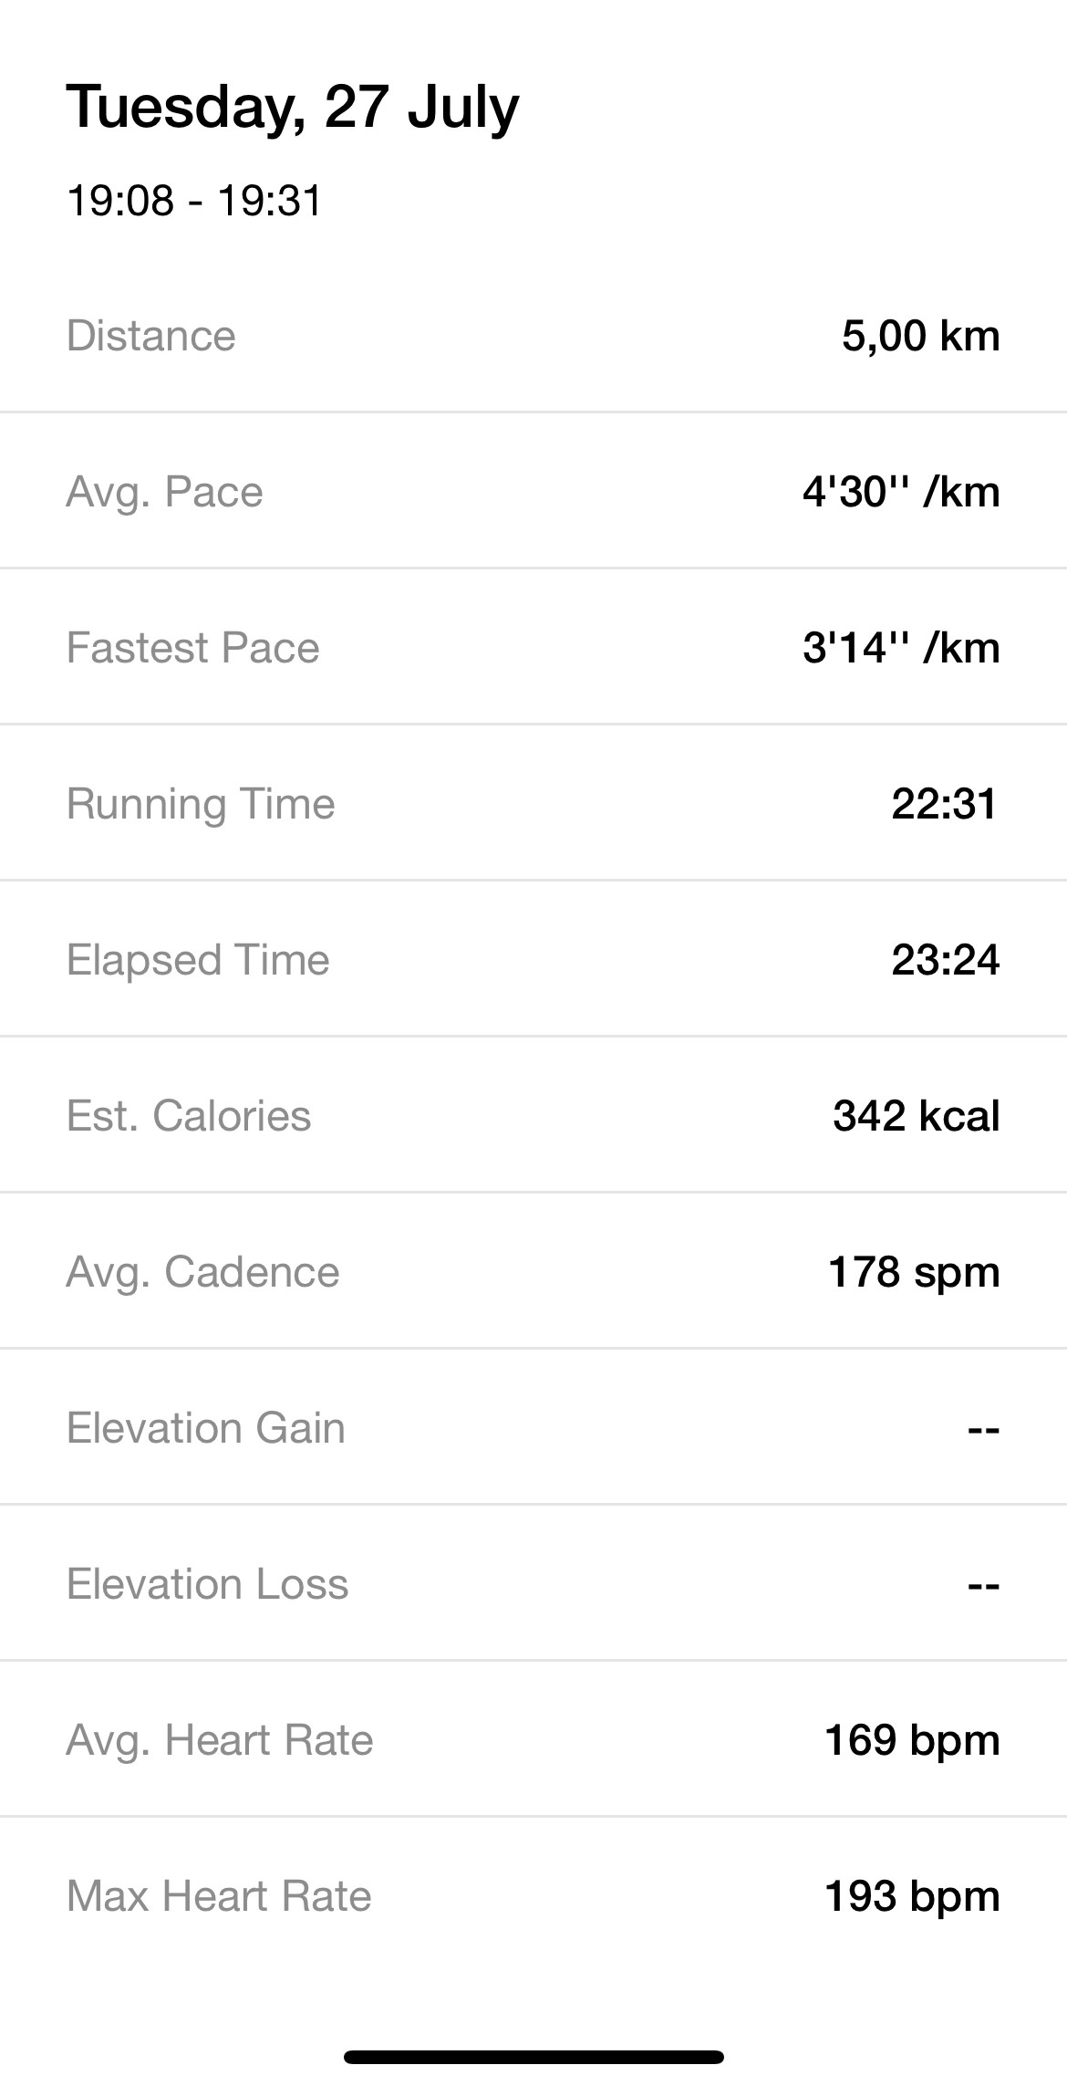The height and width of the screenshot is (2086, 1067).
Task: Tap the 342 kcal calories value
Action: (916, 1116)
